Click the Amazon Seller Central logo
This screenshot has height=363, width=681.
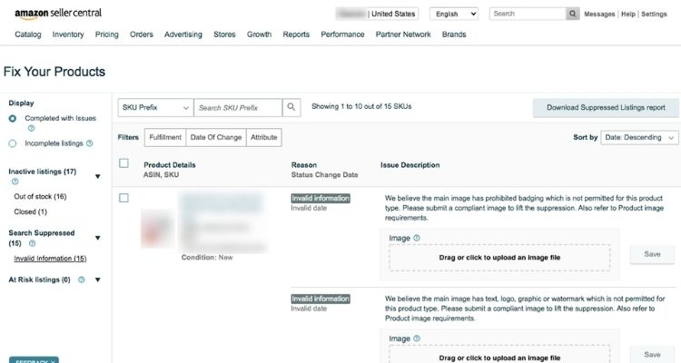coord(58,13)
